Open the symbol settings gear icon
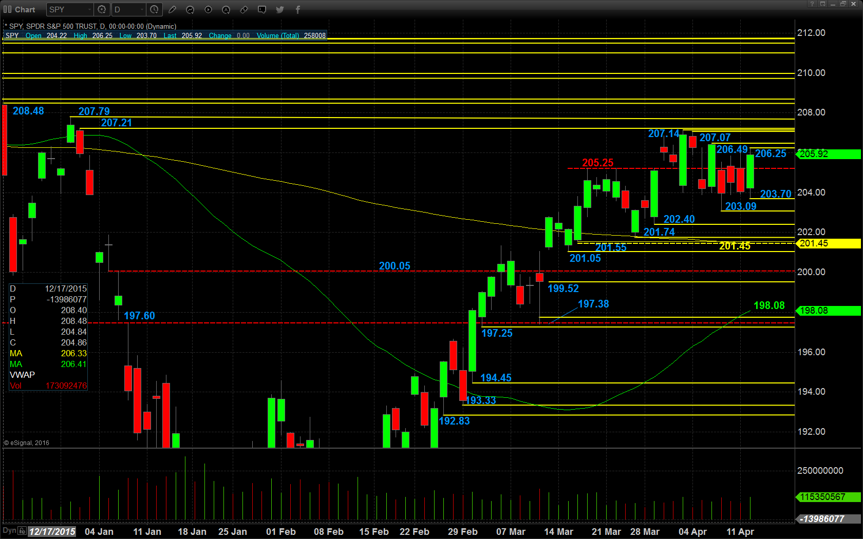The width and height of the screenshot is (863, 539). pyautogui.click(x=102, y=9)
